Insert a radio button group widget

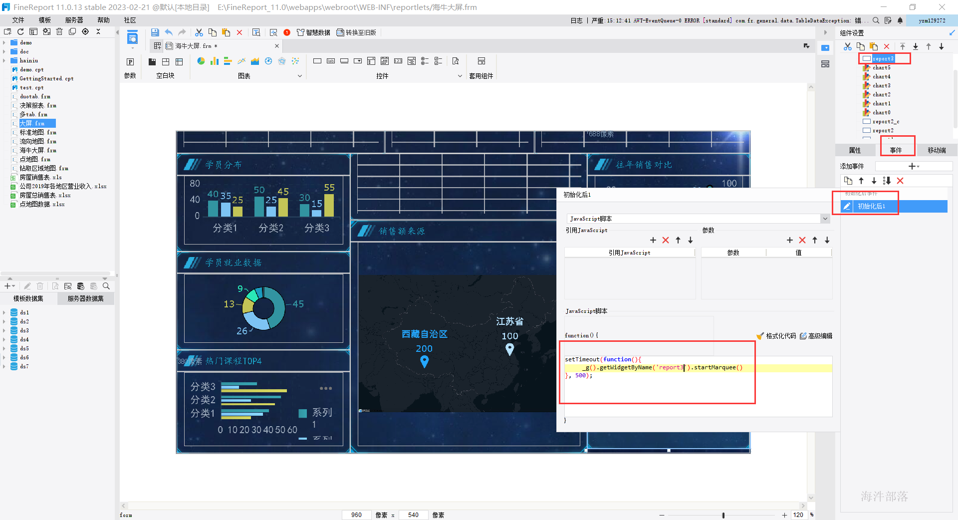(425, 61)
